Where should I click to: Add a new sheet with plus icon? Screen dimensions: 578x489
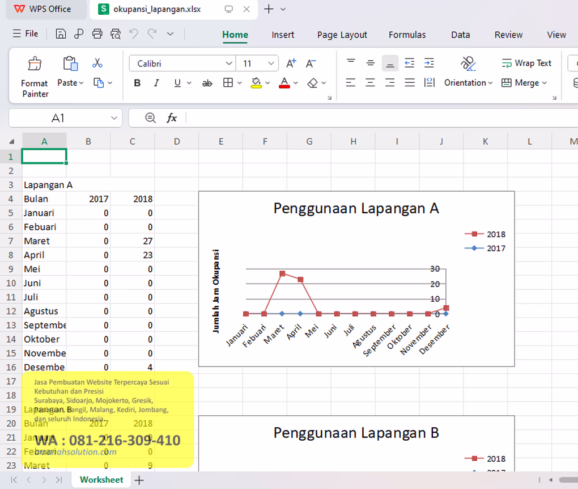click(x=139, y=480)
